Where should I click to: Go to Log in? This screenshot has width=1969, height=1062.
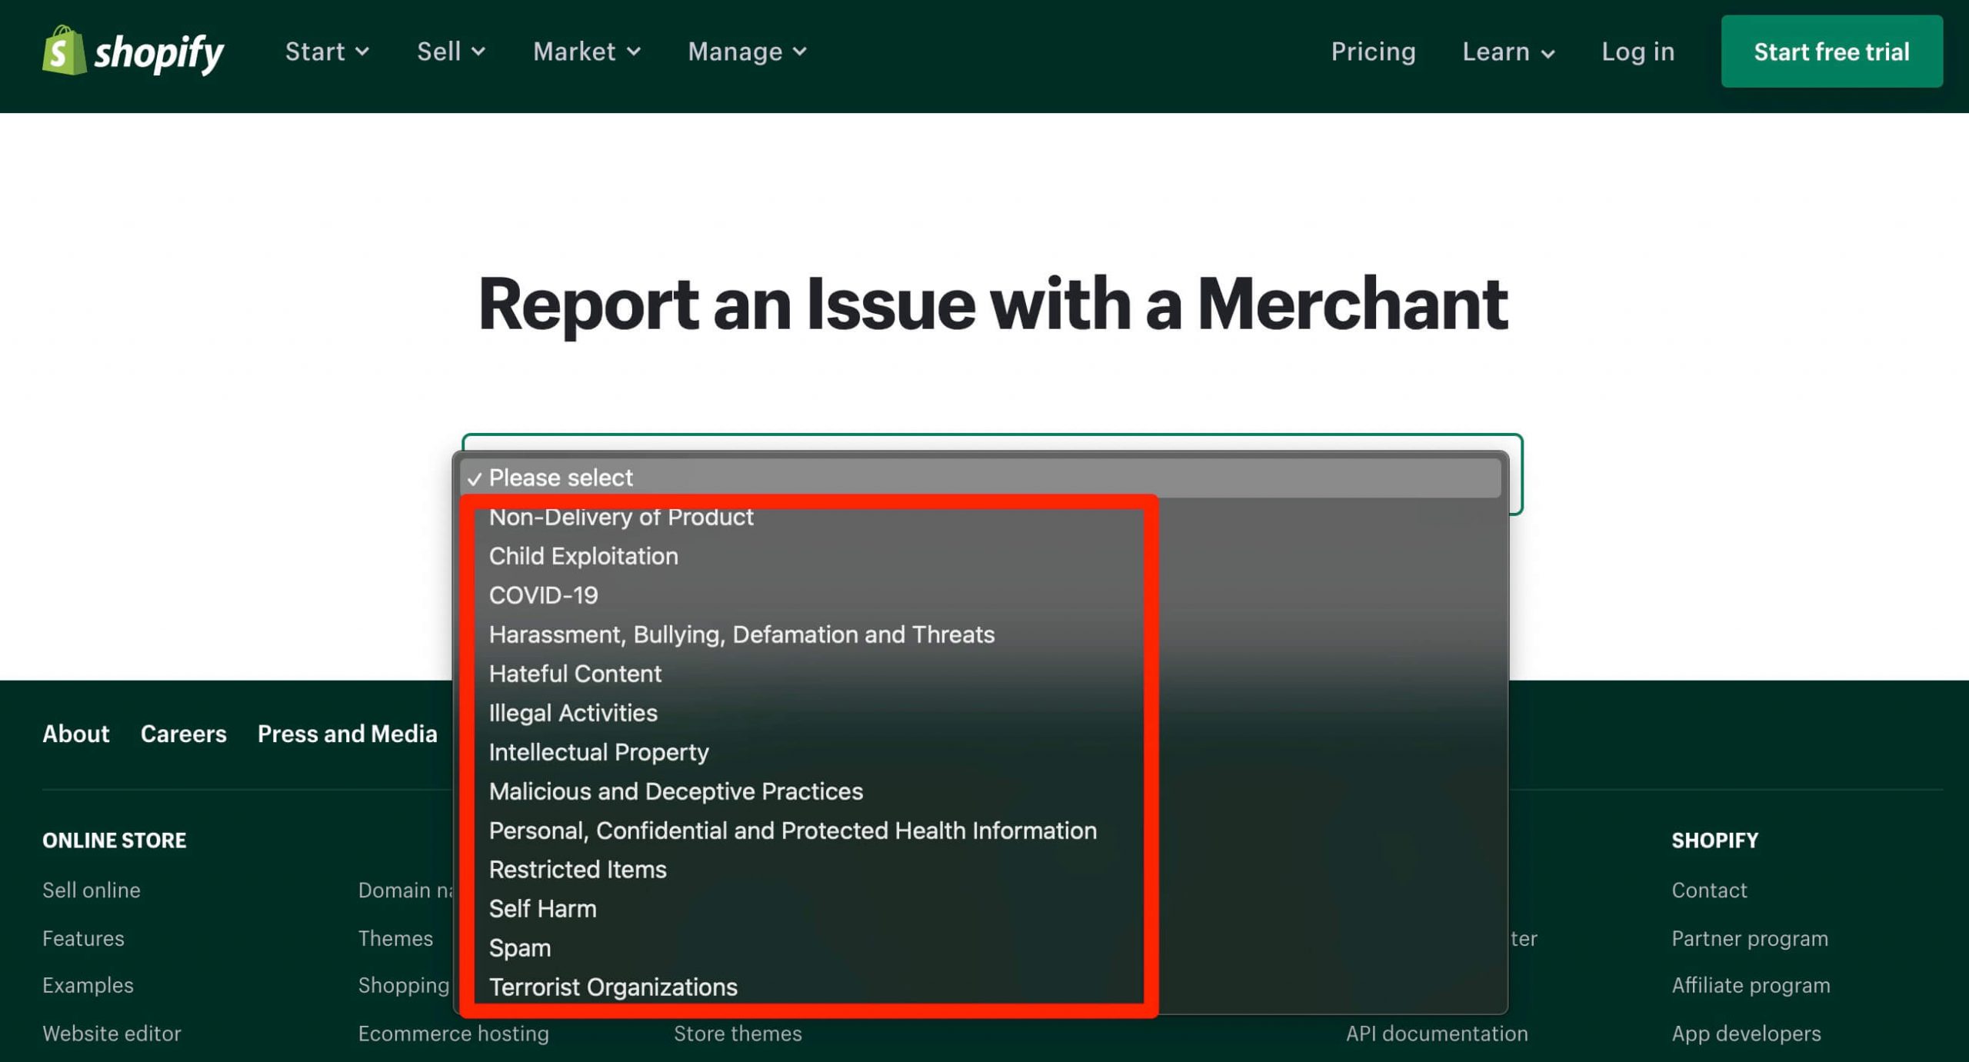pos(1638,52)
